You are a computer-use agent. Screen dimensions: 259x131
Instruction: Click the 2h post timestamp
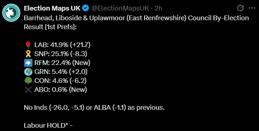[x=158, y=8]
